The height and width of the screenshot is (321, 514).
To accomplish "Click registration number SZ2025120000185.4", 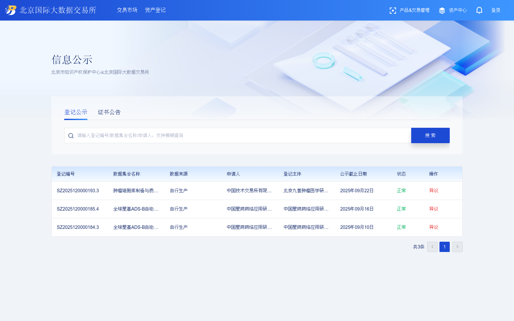I will [78, 209].
